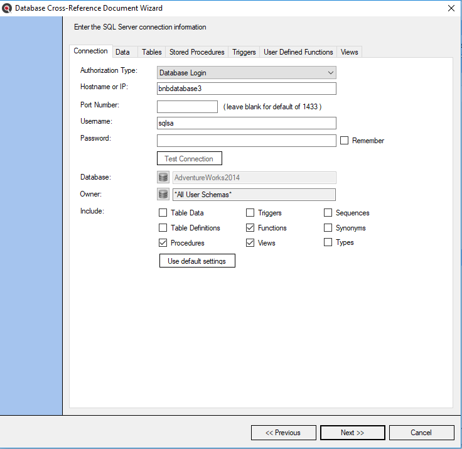Enable the Table Data checkbox
The image size is (462, 449).
pyautogui.click(x=163, y=213)
